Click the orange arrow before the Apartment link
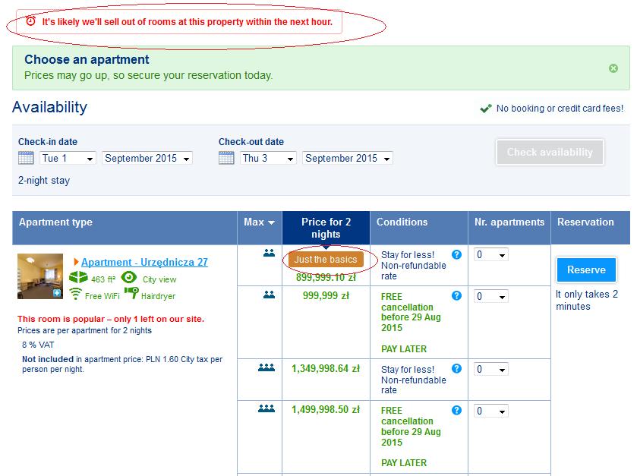Viewport: 637px width, 476px height. coord(76,262)
